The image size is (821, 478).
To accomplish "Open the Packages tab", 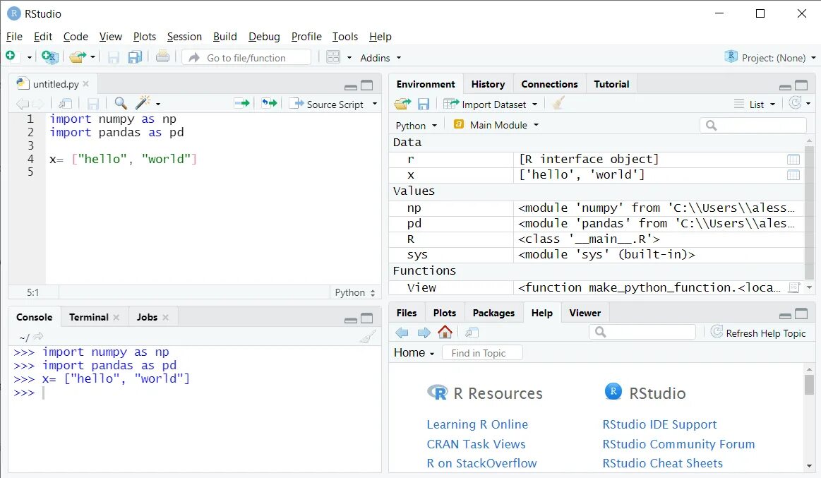I will (493, 313).
